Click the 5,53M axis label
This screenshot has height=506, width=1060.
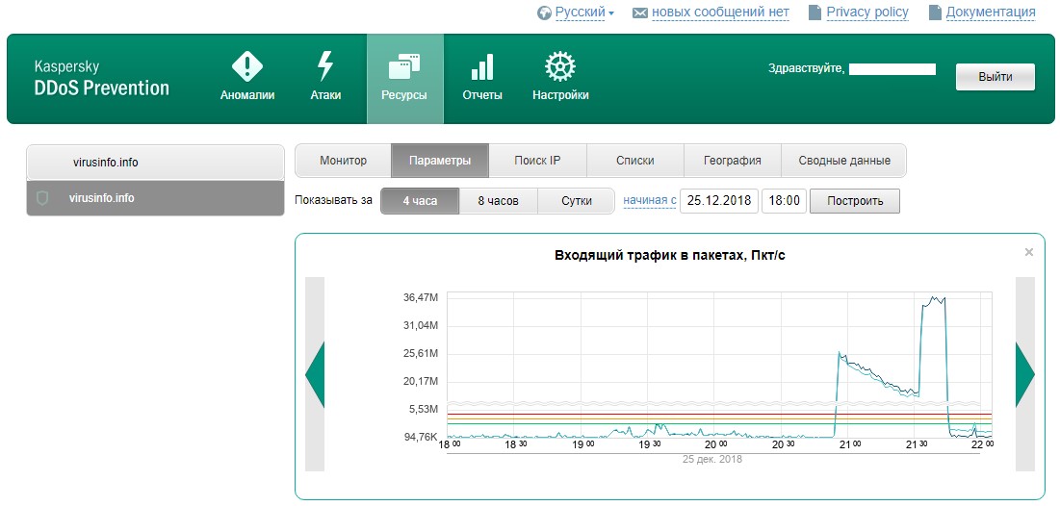pyautogui.click(x=424, y=410)
